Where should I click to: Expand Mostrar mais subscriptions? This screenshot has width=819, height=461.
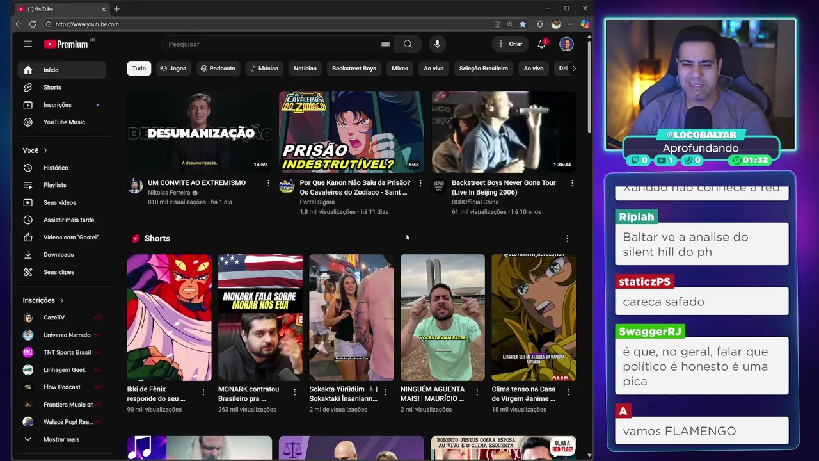(62, 439)
